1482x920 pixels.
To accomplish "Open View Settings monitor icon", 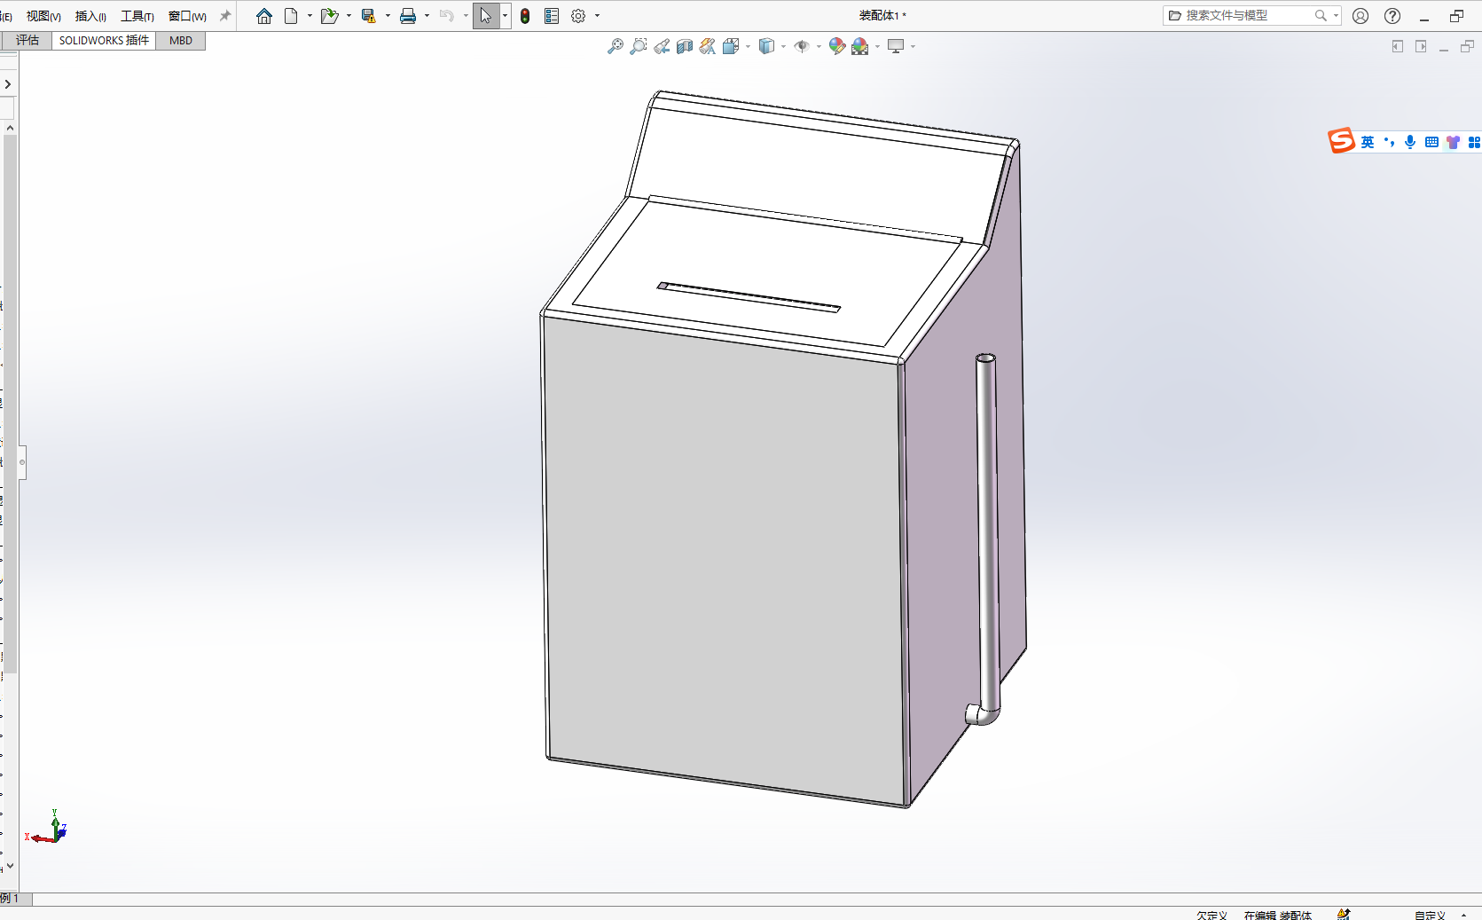I will [896, 46].
